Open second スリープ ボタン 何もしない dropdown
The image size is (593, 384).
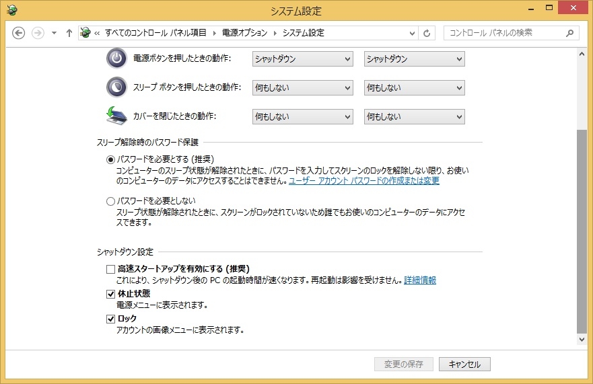point(415,87)
